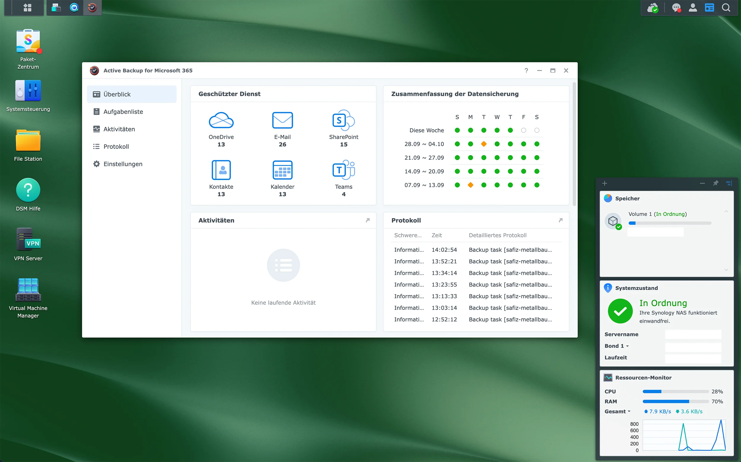Open Aktivitäten panel via arrow link
Viewport: 741px width, 462px height.
click(x=368, y=220)
